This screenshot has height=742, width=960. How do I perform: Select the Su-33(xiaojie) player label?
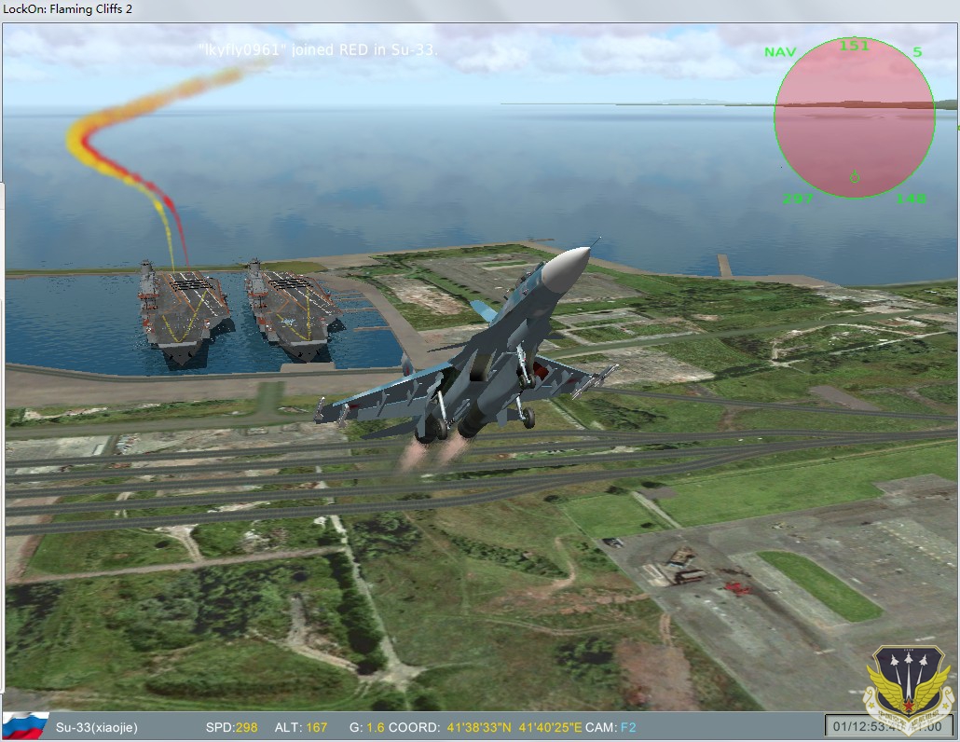tap(97, 727)
